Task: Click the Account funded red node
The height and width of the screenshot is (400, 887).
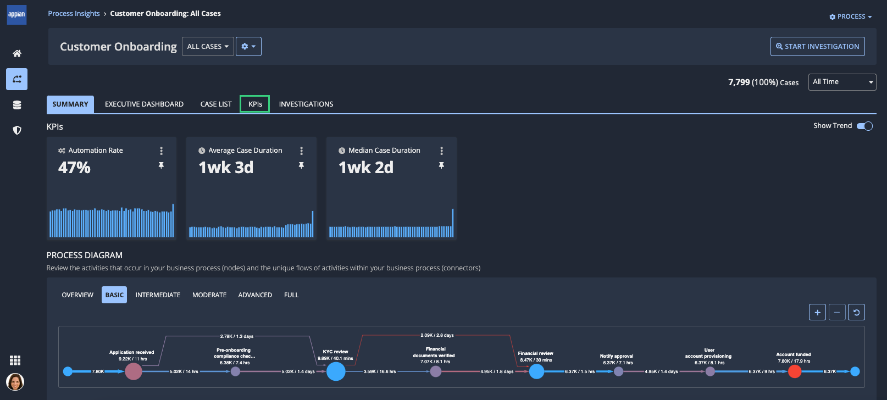Action: [795, 371]
